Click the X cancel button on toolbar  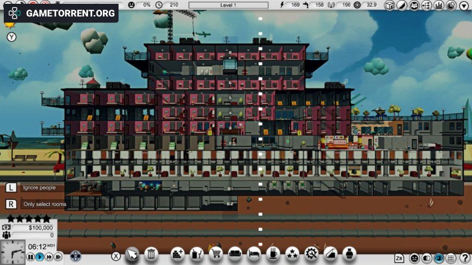[116, 256]
